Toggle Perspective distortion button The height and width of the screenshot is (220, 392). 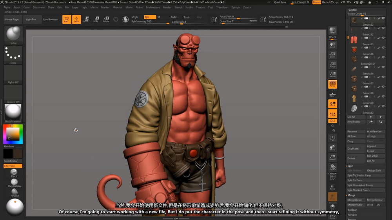tap(332, 84)
